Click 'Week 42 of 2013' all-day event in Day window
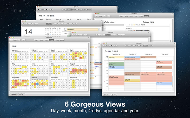The image size is (190, 118). 83,30
